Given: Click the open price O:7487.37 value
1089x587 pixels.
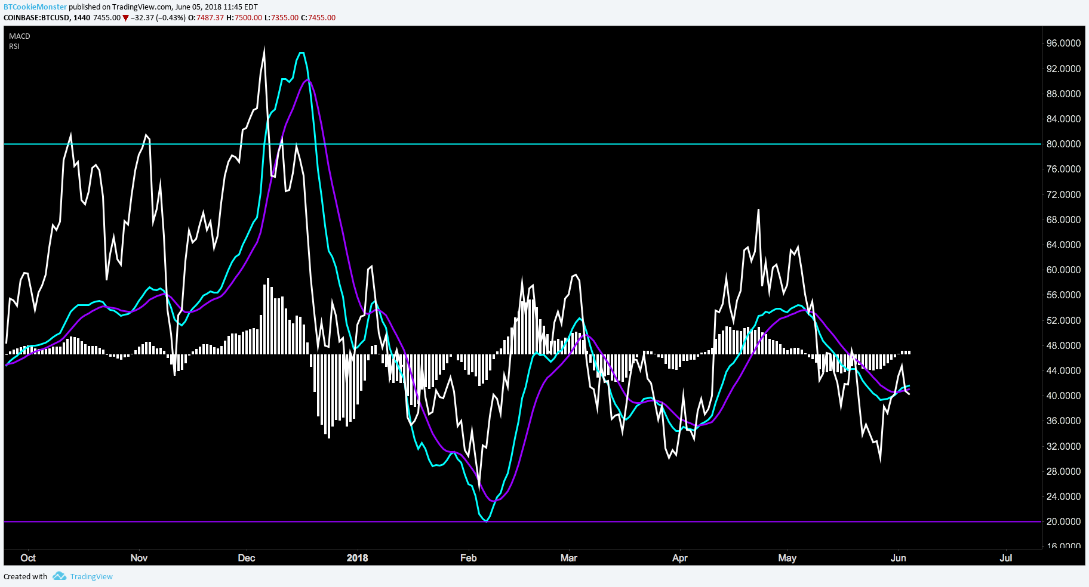Looking at the screenshot, I should 206,17.
